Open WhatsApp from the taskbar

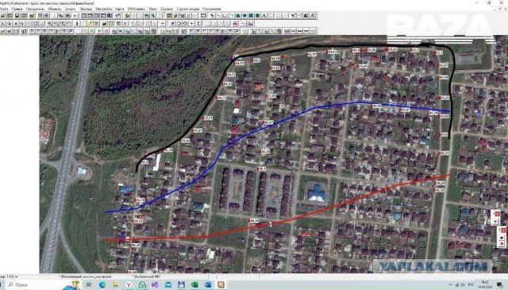[x=142, y=284]
